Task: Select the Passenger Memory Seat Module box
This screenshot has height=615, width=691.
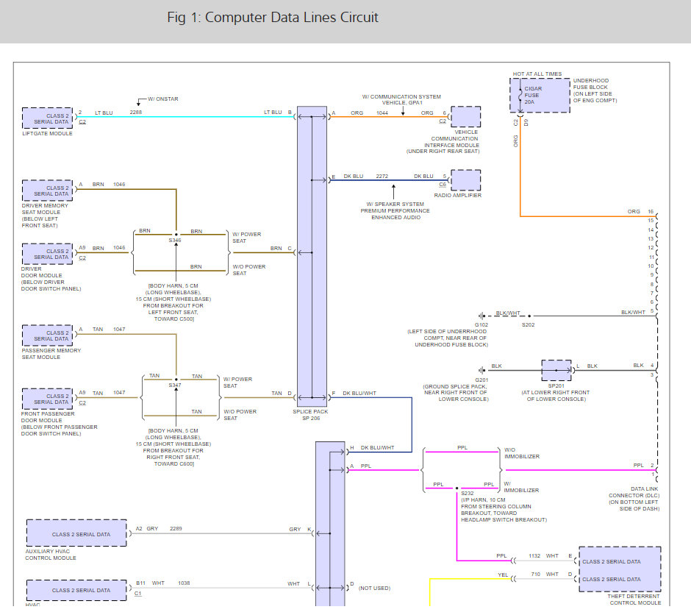Action: pyautogui.click(x=48, y=335)
